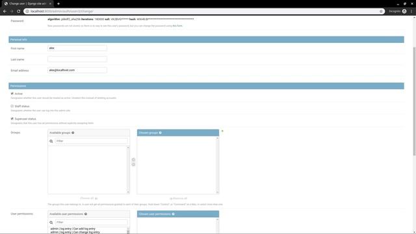416x234 pixels.
Task: Click the Available user permissions header
Action: pos(88,214)
